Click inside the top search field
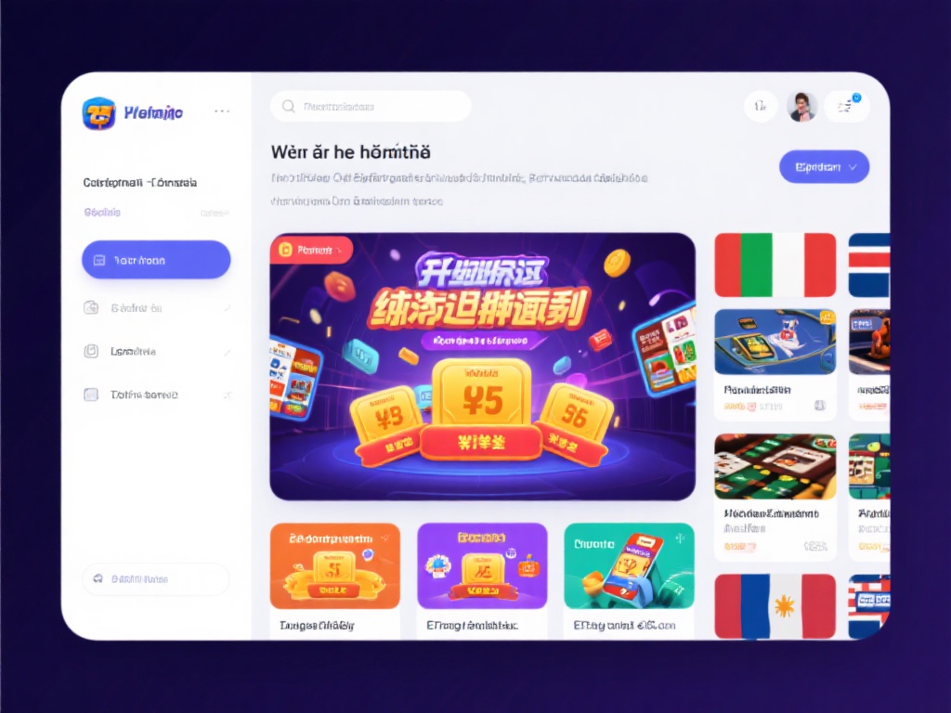The height and width of the screenshot is (713, 951). pos(371,106)
